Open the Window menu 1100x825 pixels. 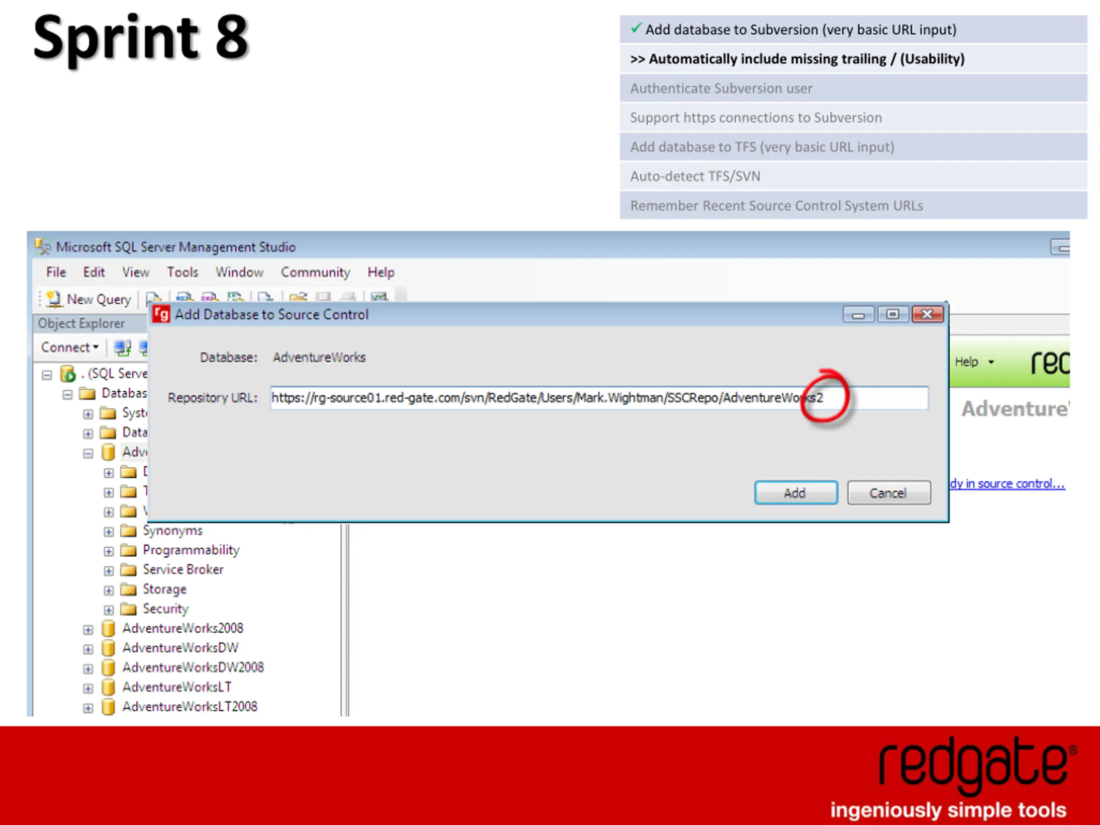[239, 272]
